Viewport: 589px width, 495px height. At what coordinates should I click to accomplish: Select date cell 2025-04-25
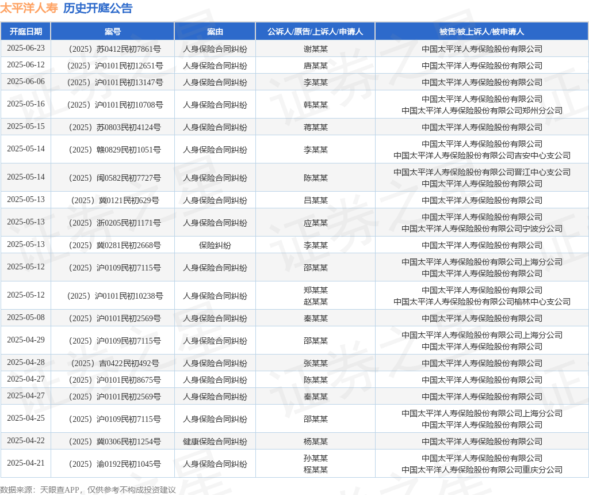[x=25, y=418]
